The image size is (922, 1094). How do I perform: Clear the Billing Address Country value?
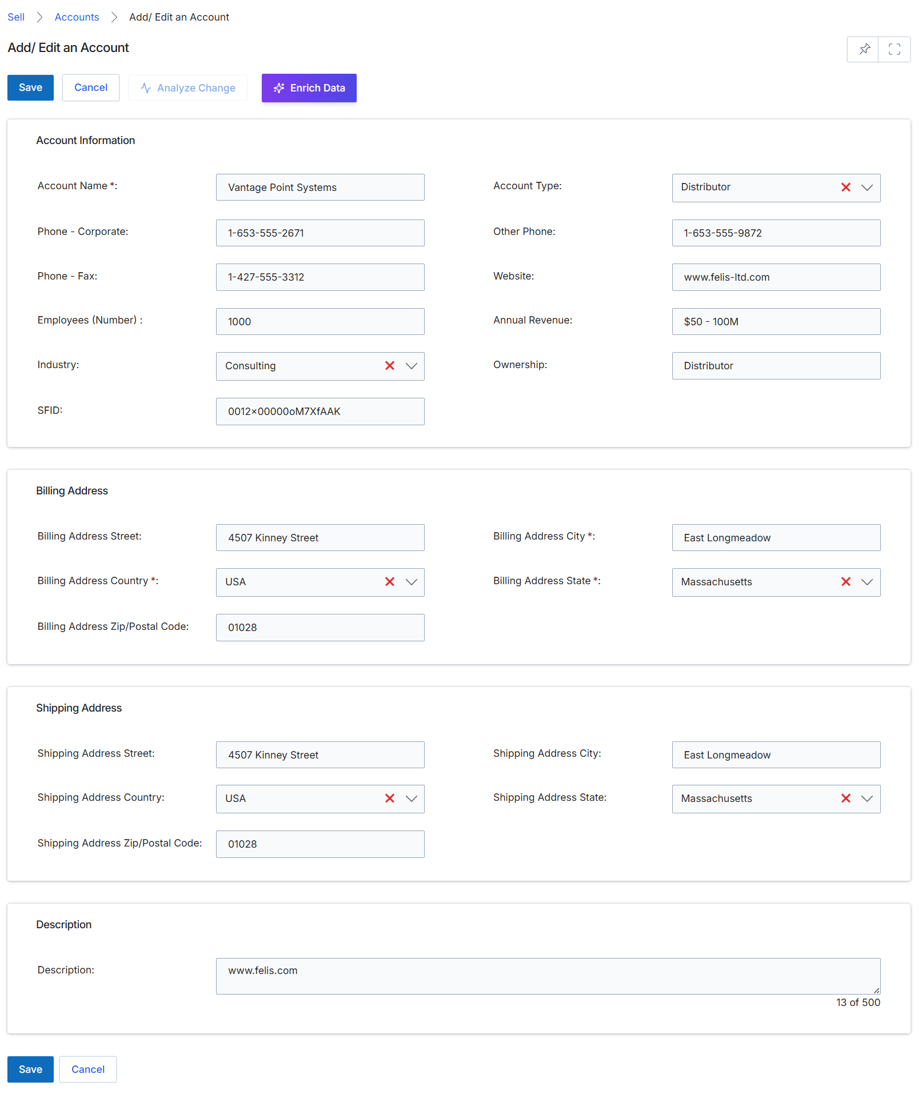pos(389,582)
